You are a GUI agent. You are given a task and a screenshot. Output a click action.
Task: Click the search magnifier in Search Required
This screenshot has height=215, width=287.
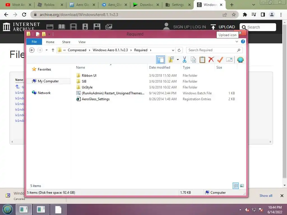239,50
